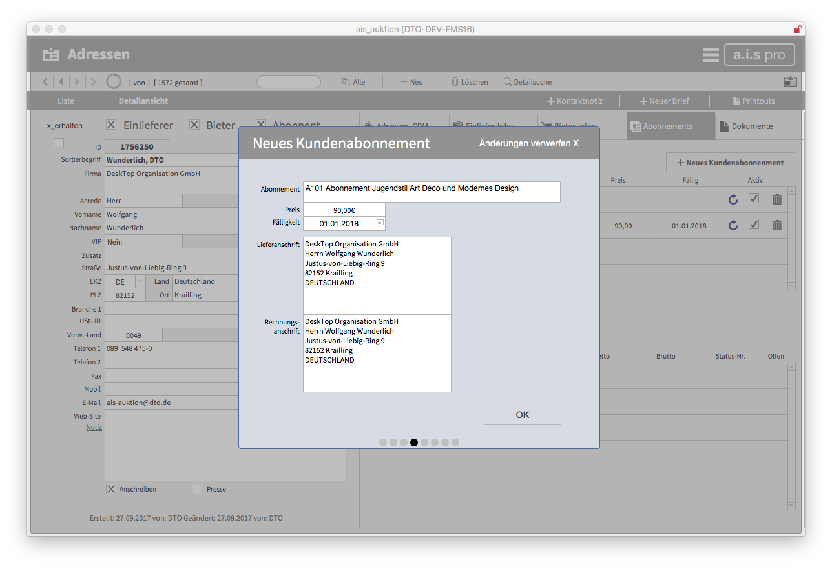The width and height of the screenshot is (832, 569).
Task: Open the Abonnement selection field
Action: click(x=431, y=192)
